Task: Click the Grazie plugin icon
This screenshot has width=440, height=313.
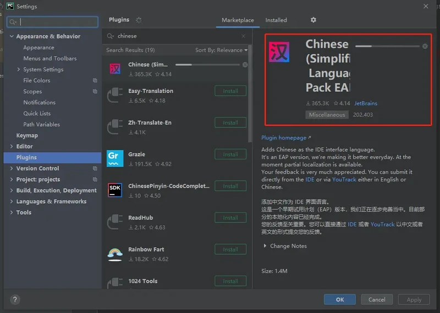Action: 115,159
